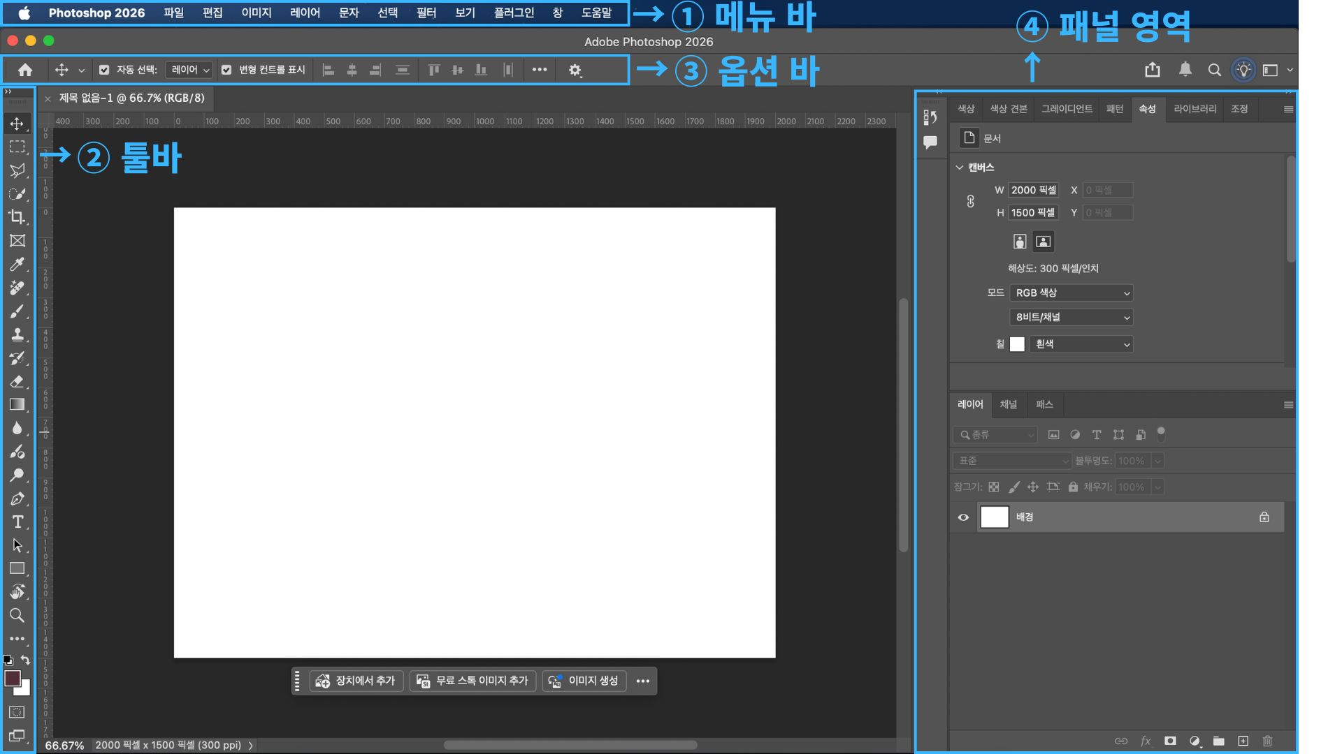Image resolution: width=1342 pixels, height=754 pixels.
Task: Click the 무료 스톡 이미지 추가 button
Action: [473, 681]
